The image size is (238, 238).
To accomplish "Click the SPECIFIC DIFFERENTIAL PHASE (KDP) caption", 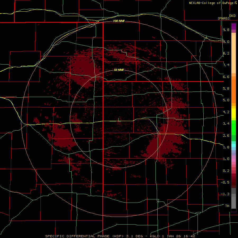I will click(85, 236).
